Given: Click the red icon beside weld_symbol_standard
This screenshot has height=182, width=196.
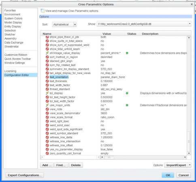Looking at the screenshot, I should click(47, 133).
